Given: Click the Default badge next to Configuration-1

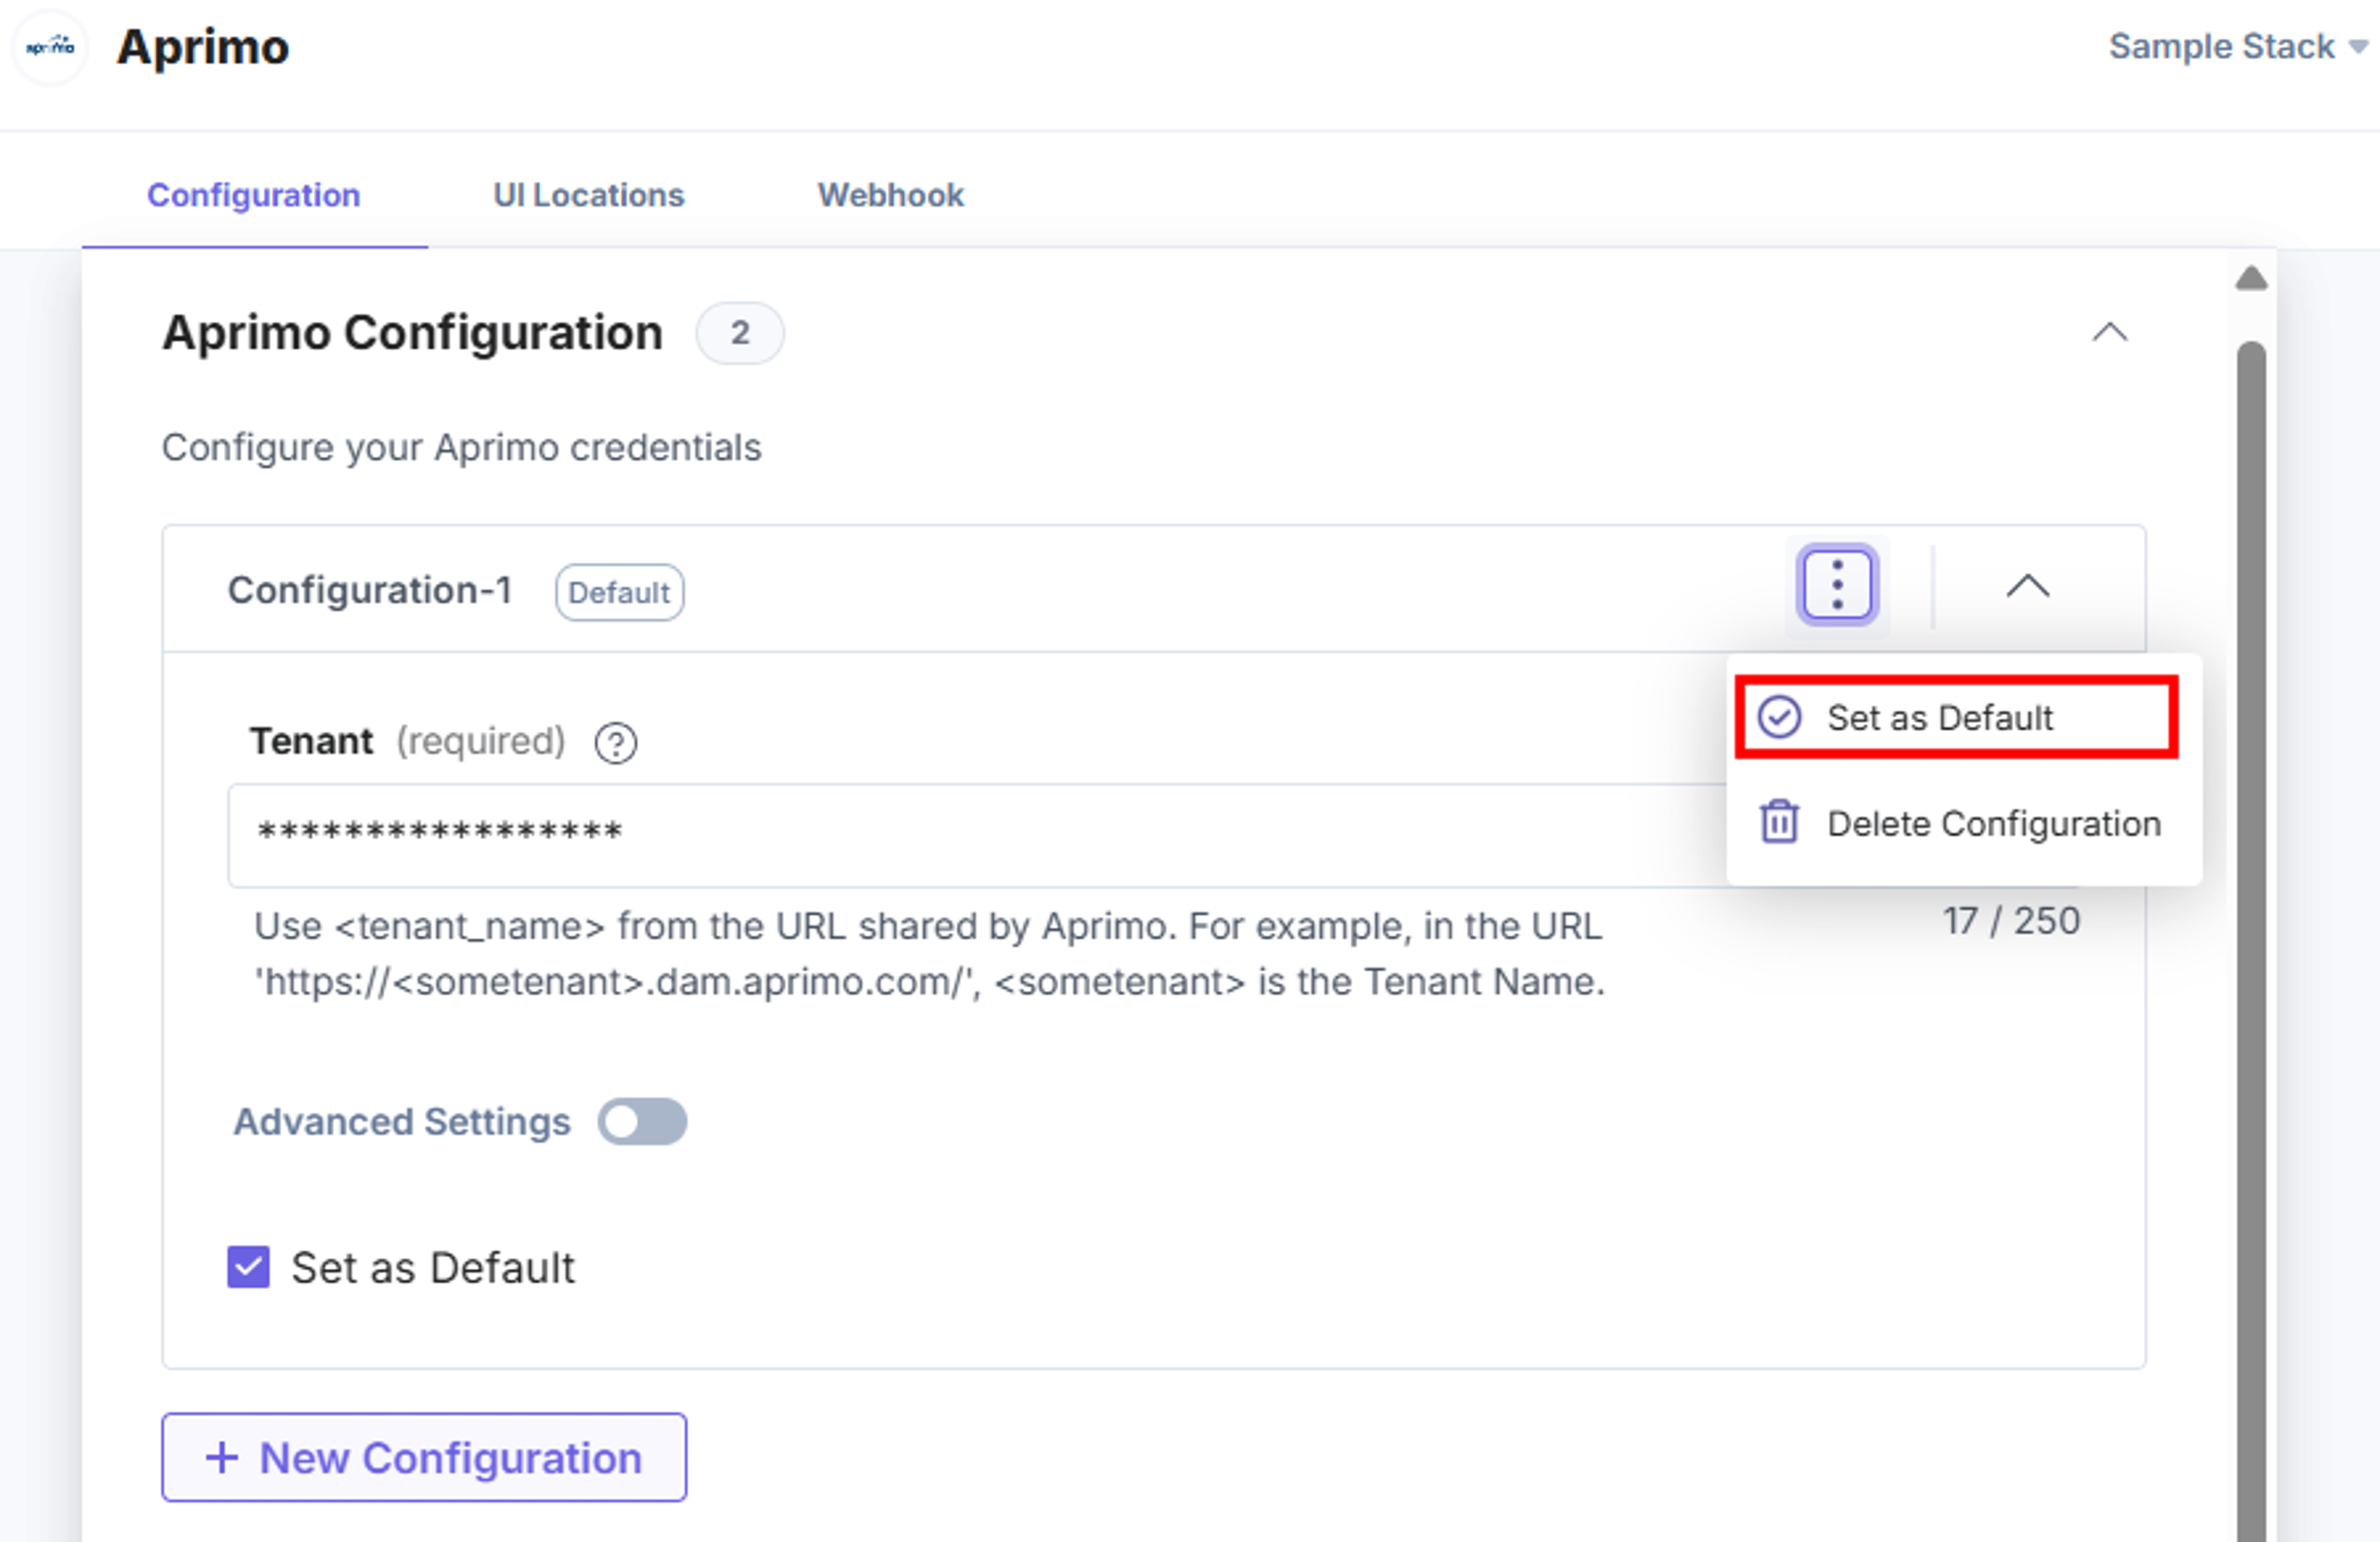Looking at the screenshot, I should (619, 592).
